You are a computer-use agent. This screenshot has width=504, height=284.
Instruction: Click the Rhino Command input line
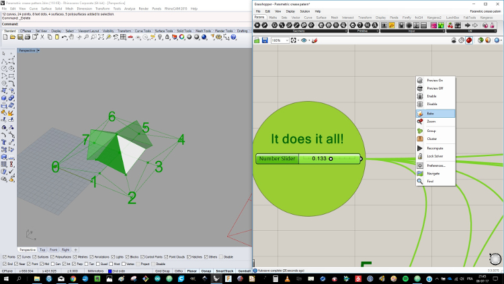coord(126,24)
